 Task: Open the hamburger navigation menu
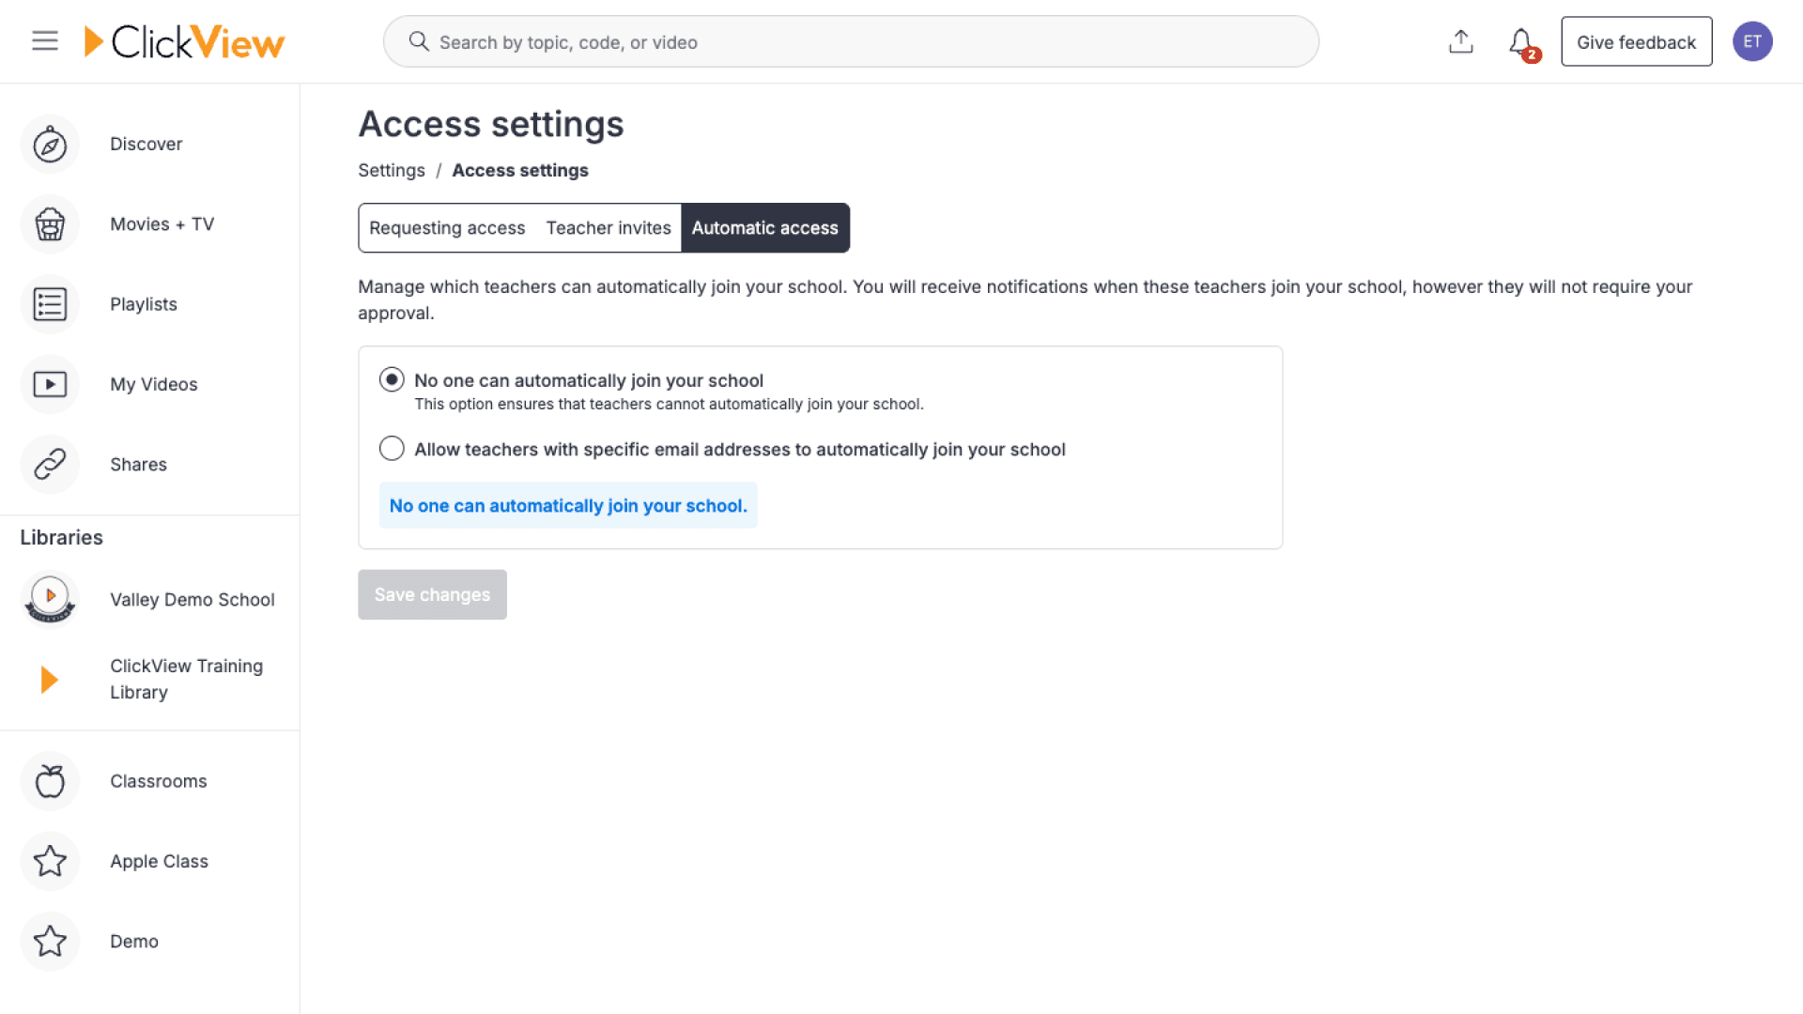44,40
